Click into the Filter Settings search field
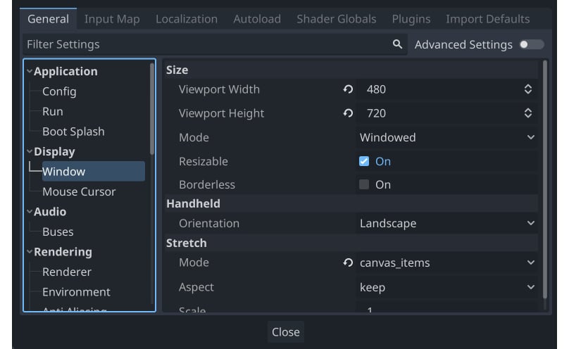 point(207,44)
